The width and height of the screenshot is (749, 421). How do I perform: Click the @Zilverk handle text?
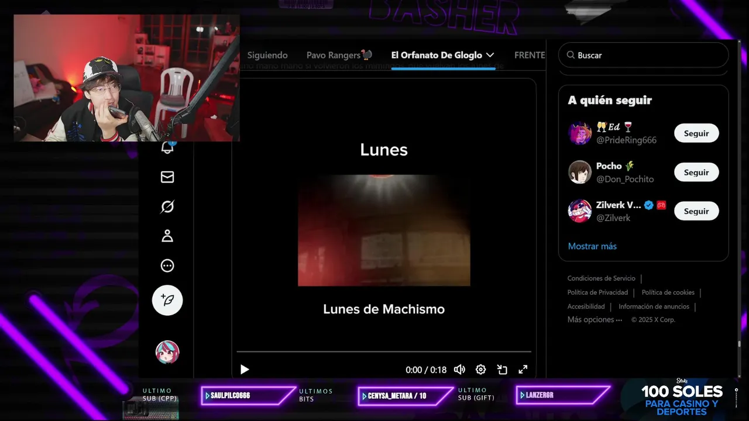(613, 218)
